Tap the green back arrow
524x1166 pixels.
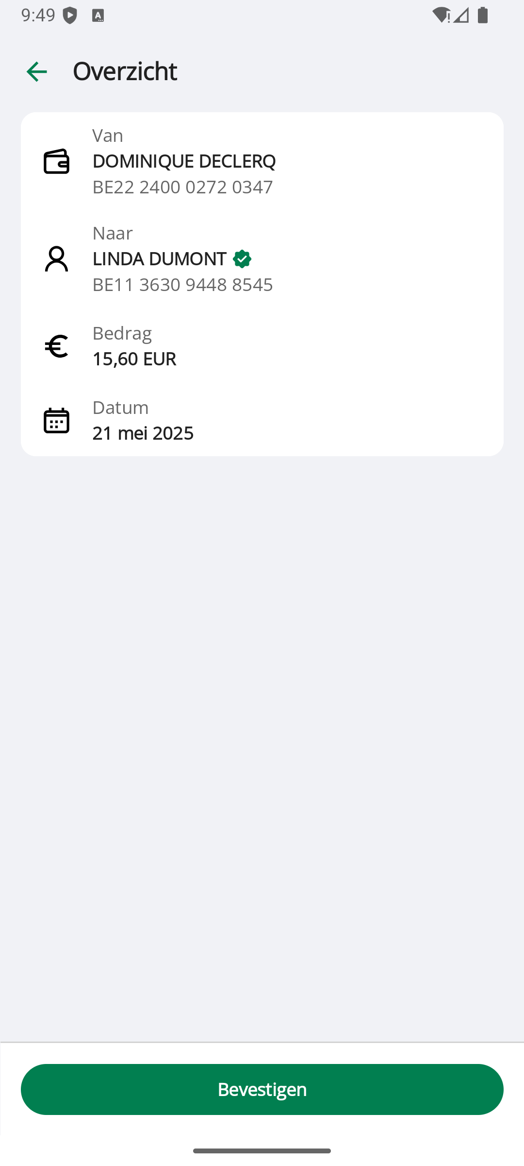tap(37, 72)
